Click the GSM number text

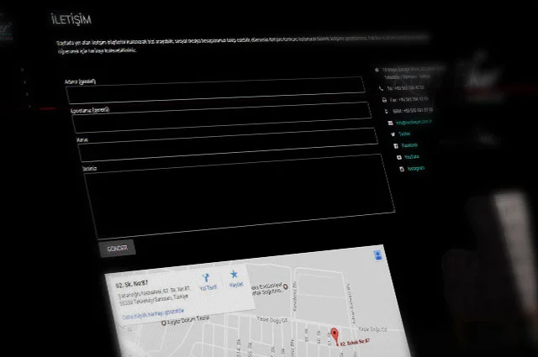coord(413,111)
